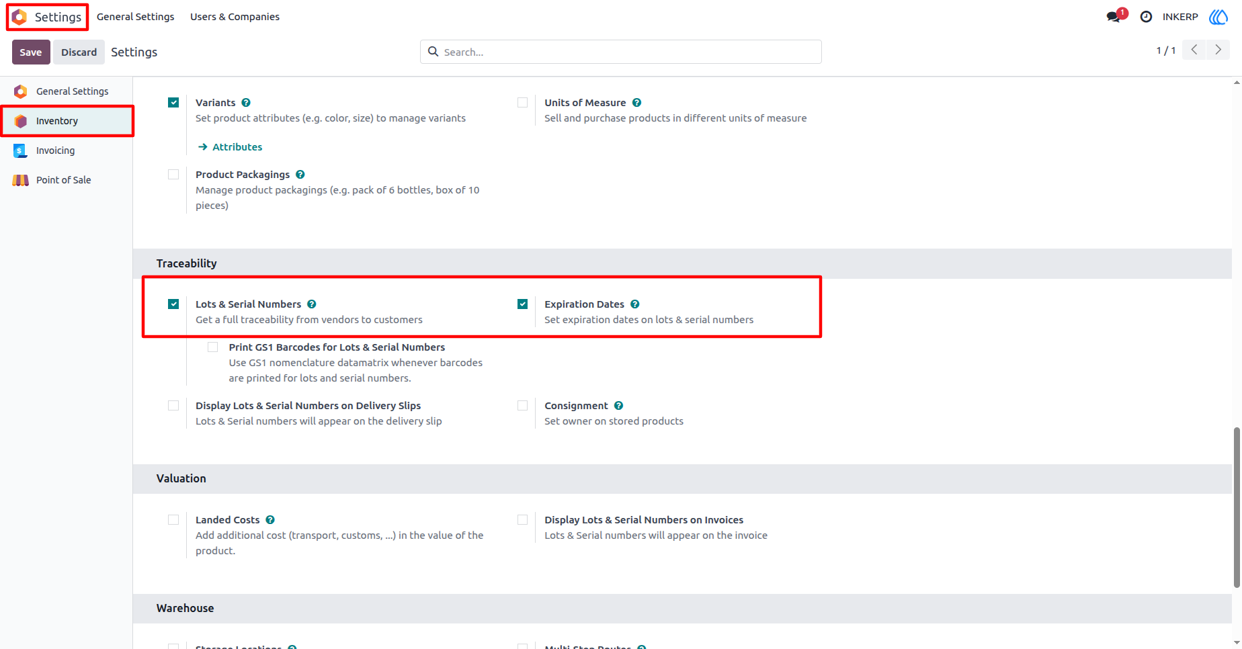Screen dimensions: 1242x649
Task: Go to the previous record arrow
Action: pyautogui.click(x=1194, y=50)
